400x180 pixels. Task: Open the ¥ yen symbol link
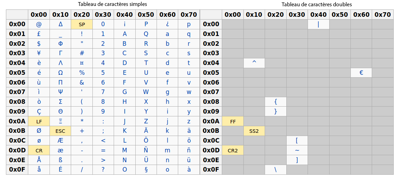pyautogui.click(x=39, y=53)
